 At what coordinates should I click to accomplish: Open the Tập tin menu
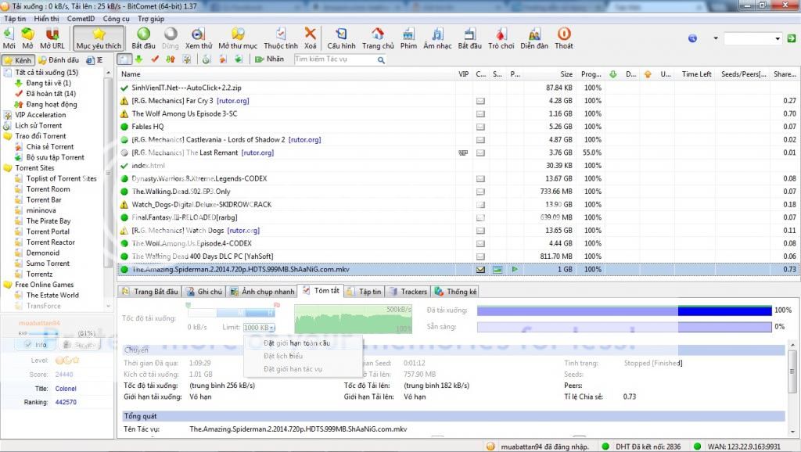point(15,19)
